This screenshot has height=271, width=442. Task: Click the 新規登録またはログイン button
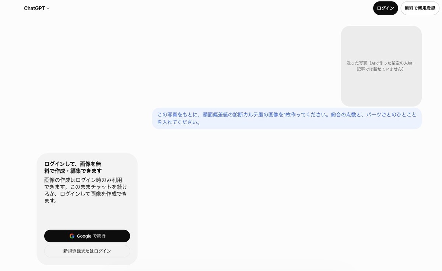click(87, 251)
